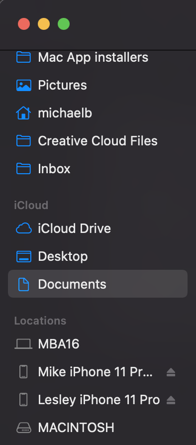Open Mac App installers in sidebar
The image size is (196, 445).
pyautogui.click(x=93, y=57)
